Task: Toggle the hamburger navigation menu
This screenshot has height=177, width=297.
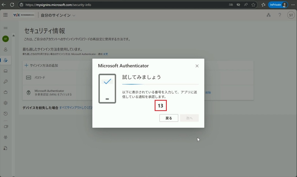Action: click(5, 28)
